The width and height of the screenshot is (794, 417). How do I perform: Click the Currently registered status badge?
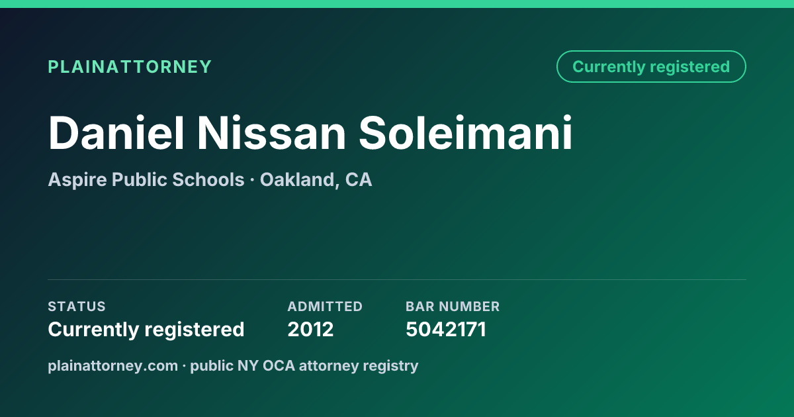coord(651,67)
